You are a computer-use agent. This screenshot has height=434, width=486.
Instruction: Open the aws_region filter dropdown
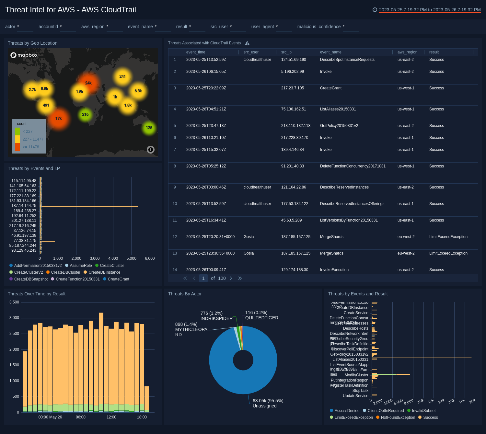[x=114, y=29]
